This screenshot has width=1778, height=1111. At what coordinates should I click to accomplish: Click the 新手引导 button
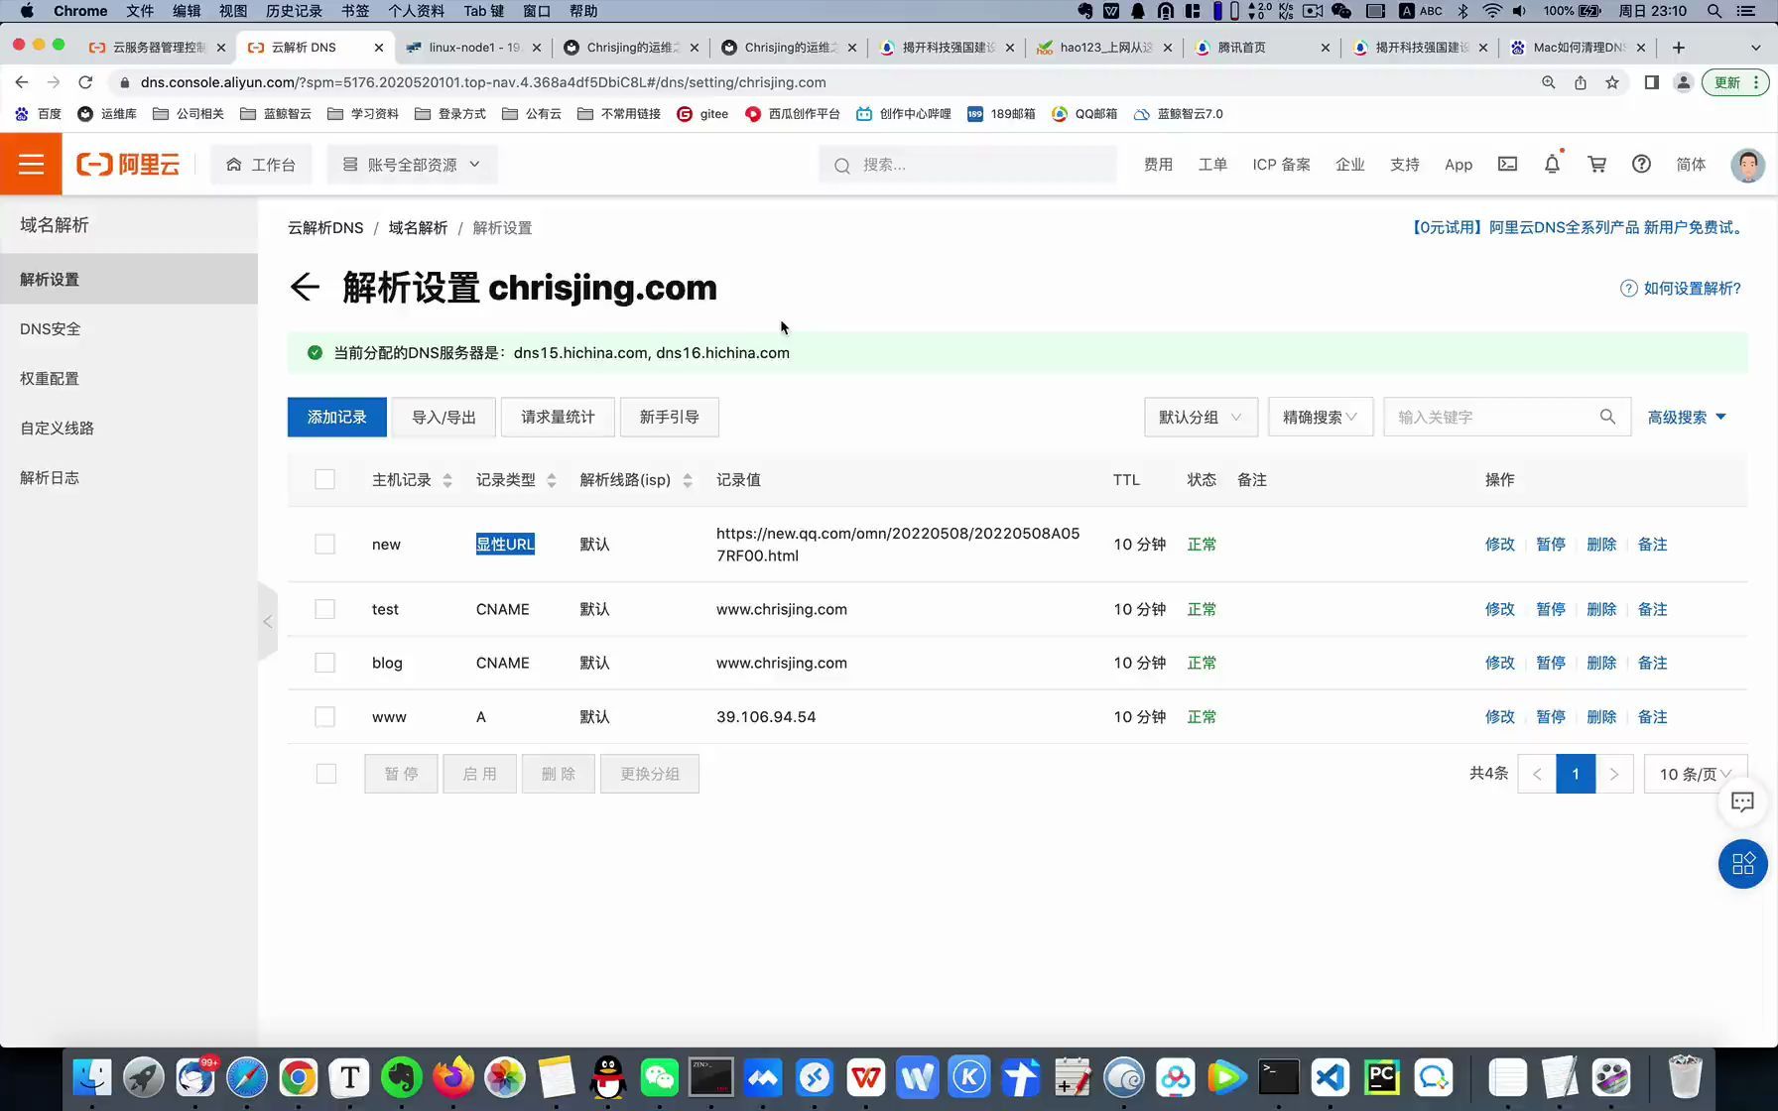coord(669,417)
